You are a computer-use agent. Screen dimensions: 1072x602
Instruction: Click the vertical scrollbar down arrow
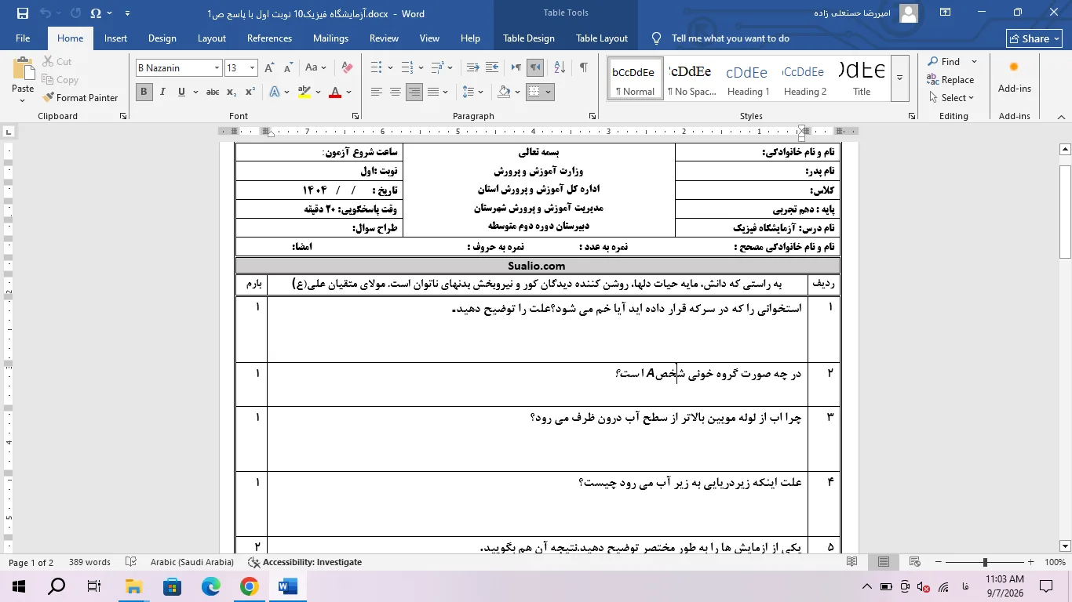click(1065, 546)
